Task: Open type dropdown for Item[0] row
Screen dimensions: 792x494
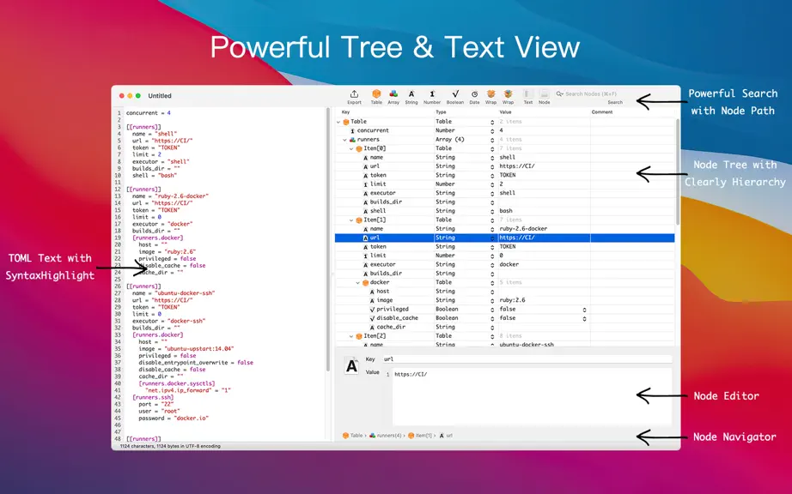Action: point(492,148)
